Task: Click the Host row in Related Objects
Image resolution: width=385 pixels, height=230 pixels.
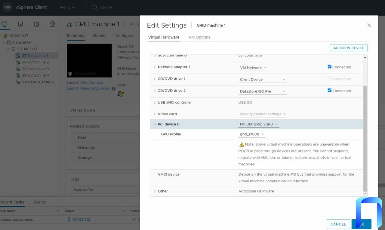Action: pos(105,138)
